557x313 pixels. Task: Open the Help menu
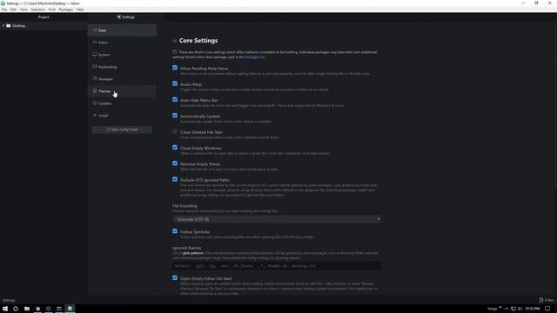(x=80, y=10)
